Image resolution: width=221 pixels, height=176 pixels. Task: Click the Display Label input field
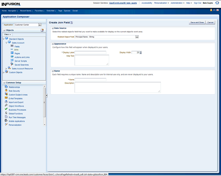click(90, 52)
